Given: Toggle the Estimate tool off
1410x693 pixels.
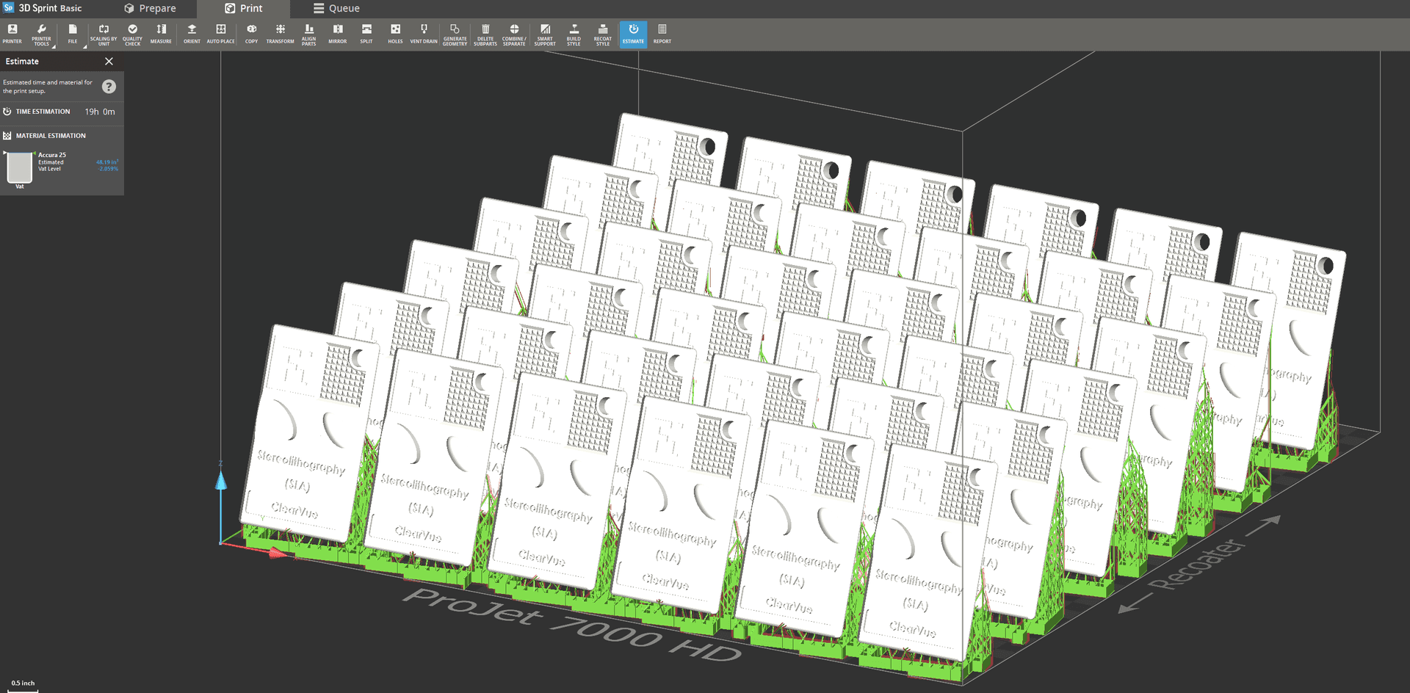Looking at the screenshot, I should click(x=633, y=34).
